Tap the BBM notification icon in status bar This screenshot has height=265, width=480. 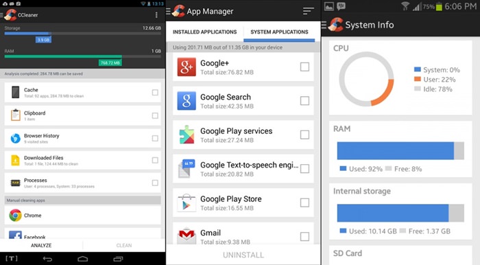pyautogui.click(x=341, y=6)
